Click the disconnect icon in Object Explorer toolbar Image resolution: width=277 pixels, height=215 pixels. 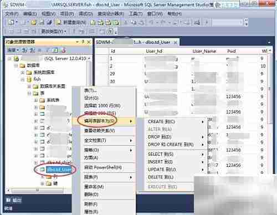click(33, 50)
